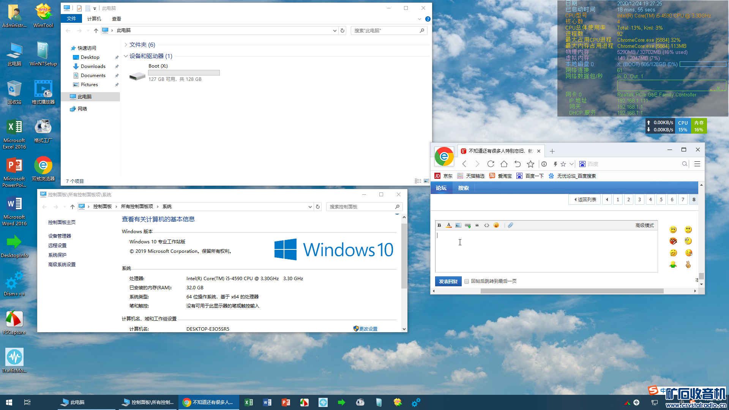The height and width of the screenshot is (410, 729).
Task: Open the font color tool in the reply editor
Action: [449, 225]
